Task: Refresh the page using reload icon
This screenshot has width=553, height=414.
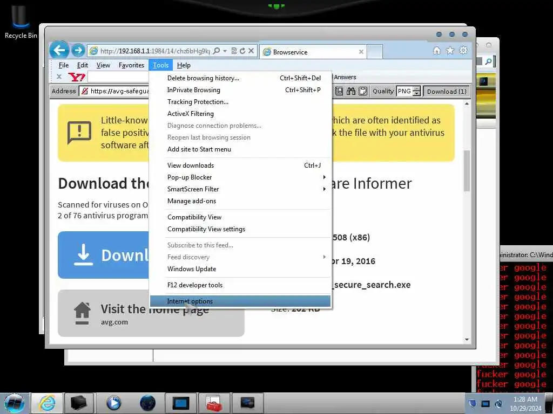Action: click(242, 51)
